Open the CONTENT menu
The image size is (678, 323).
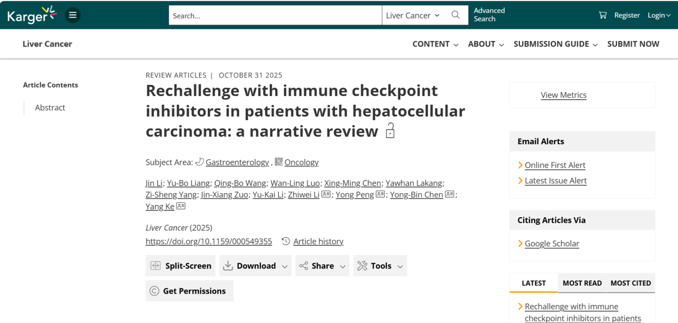pyautogui.click(x=435, y=44)
